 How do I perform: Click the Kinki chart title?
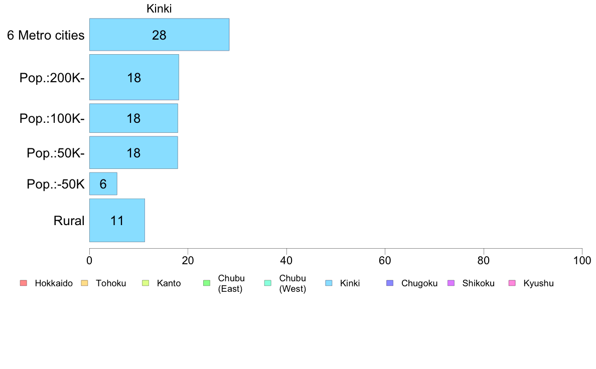point(159,9)
